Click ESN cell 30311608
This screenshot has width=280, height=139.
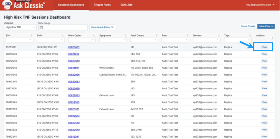point(11,88)
